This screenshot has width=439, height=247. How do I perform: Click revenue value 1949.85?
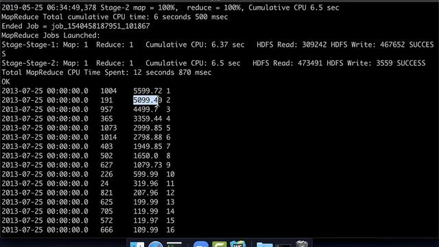coord(147,146)
